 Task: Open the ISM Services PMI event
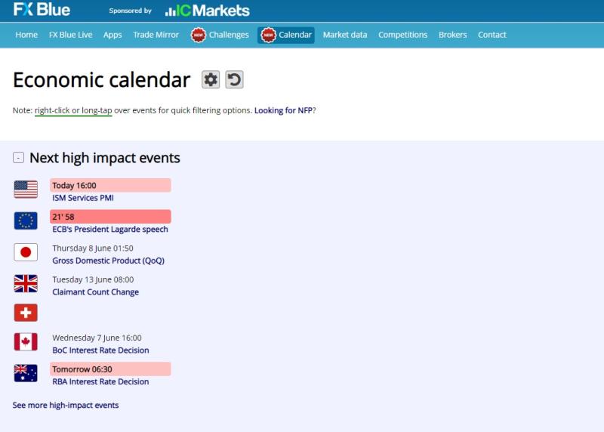point(83,198)
